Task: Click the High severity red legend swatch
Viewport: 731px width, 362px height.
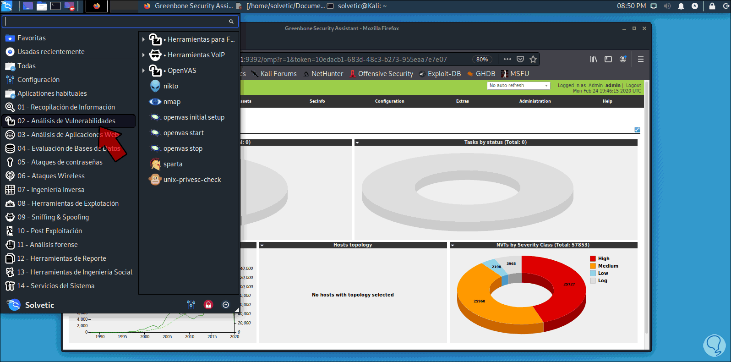Action: click(593, 259)
